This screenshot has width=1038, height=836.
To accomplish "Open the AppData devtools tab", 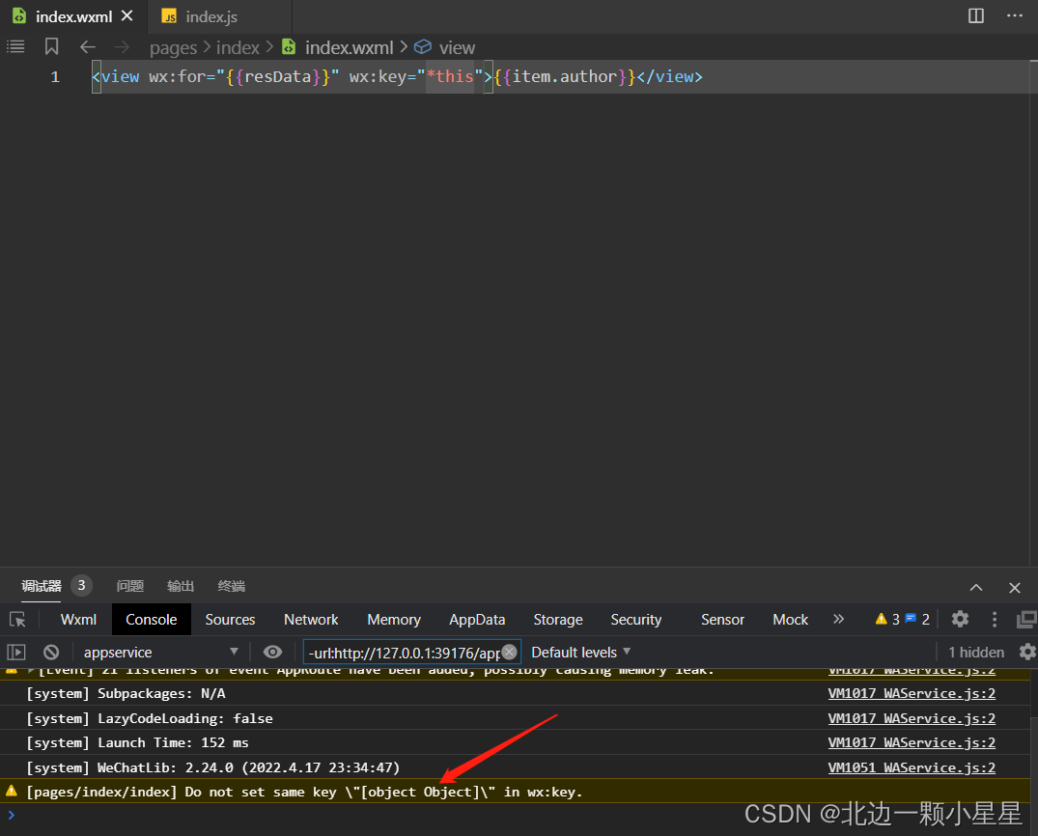I will tap(477, 620).
